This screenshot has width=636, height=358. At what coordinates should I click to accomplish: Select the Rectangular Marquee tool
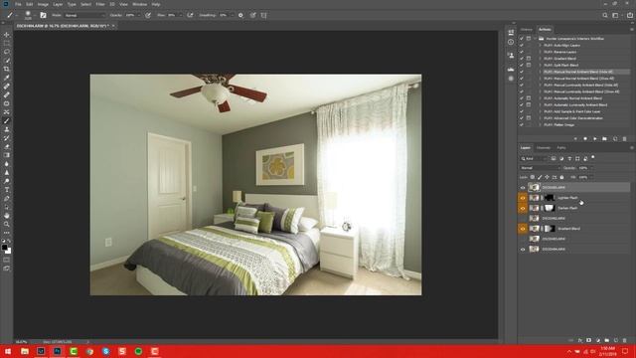7,43
